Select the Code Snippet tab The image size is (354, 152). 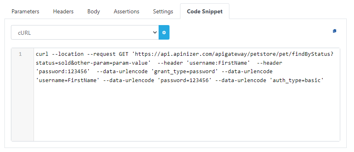[x=205, y=11]
